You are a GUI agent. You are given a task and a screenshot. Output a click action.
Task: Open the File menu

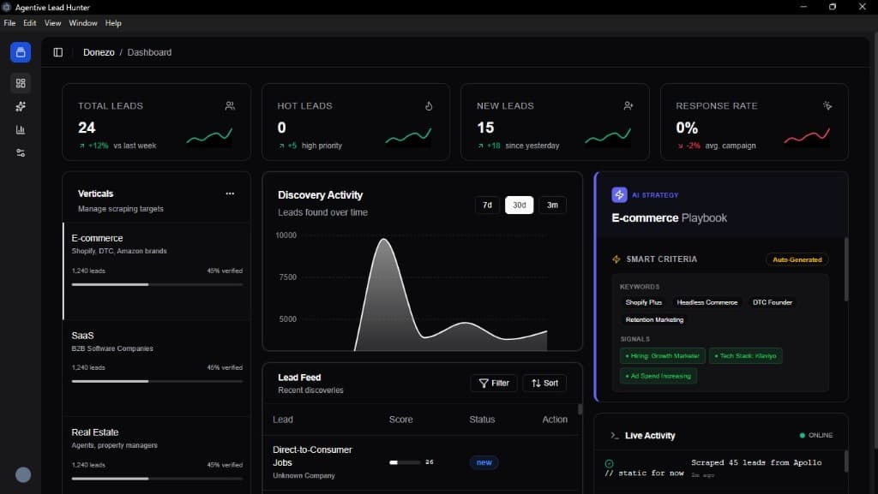10,23
